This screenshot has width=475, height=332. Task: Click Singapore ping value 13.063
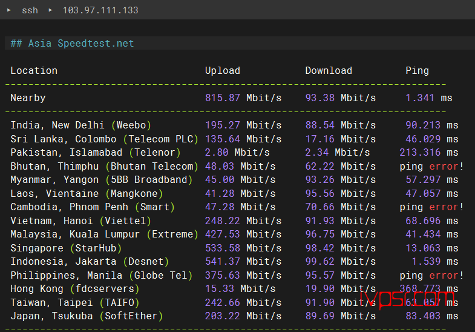pos(423,248)
